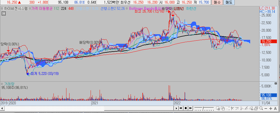Click the 86.81% value in quote bar
This screenshot has width=280, height=113.
tap(79, 3)
